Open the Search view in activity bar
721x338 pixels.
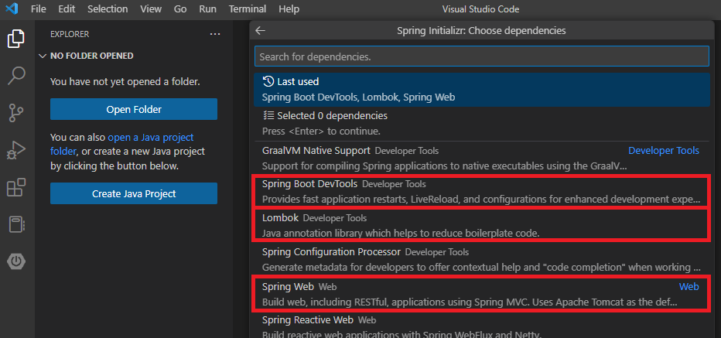coord(16,76)
